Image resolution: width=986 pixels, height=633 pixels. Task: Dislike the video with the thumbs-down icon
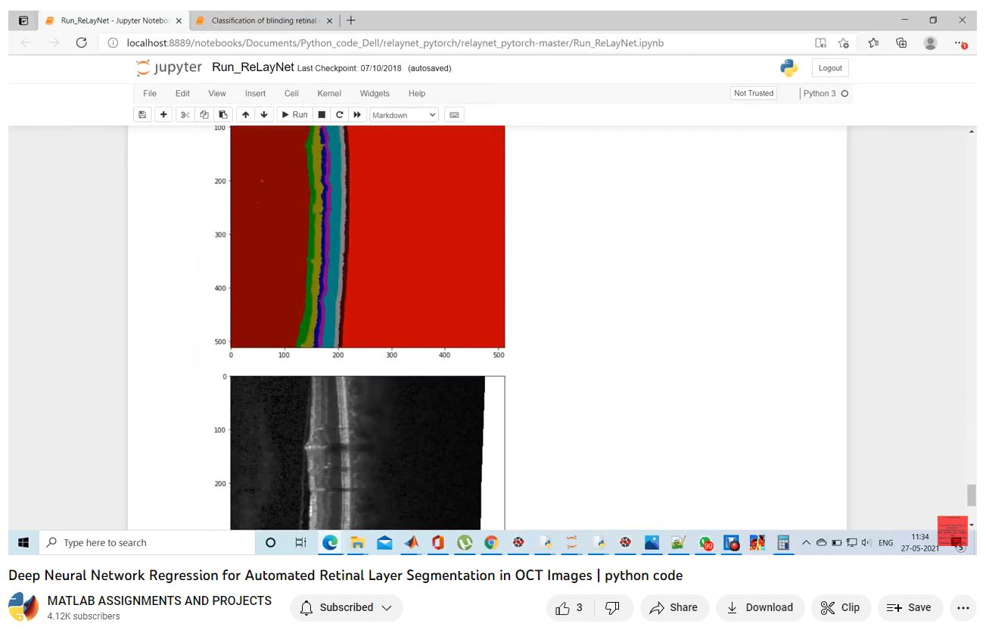613,607
